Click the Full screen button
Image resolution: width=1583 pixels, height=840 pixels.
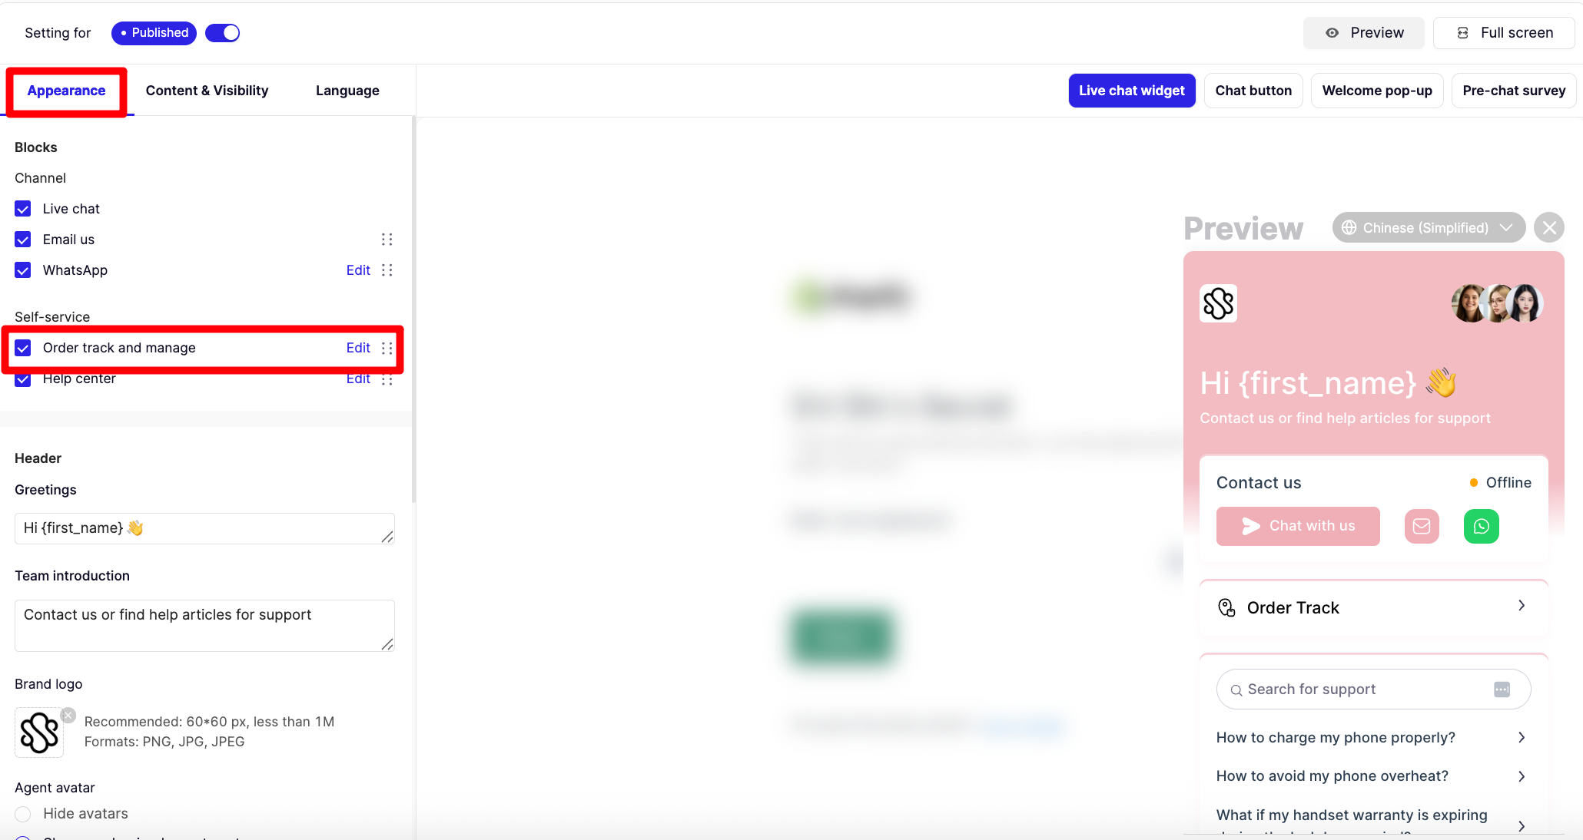1504,33
